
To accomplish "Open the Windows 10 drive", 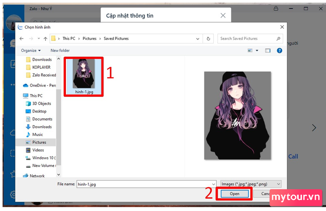I will pos(41,158).
